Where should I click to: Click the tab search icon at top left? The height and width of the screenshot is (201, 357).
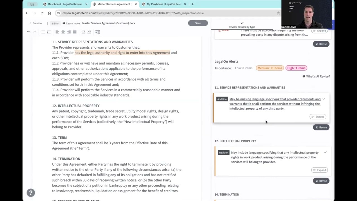coord(32,4)
